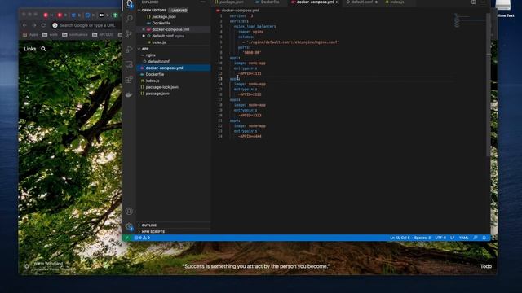The image size is (522, 293).
Task: Open the Explorer more actions ellipsis
Action: 203,2
